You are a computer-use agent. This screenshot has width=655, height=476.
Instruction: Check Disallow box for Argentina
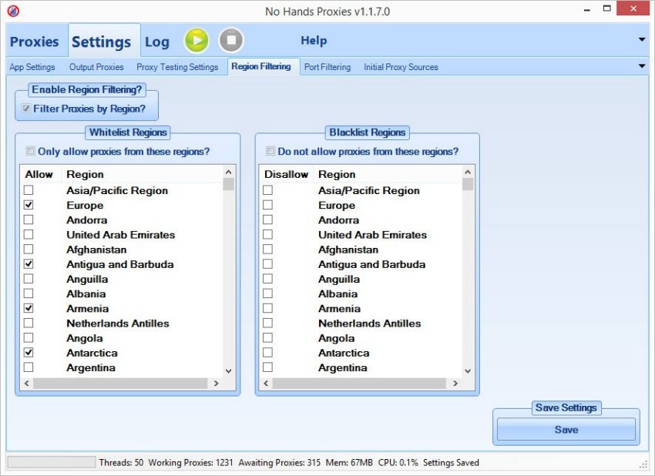[x=267, y=367]
